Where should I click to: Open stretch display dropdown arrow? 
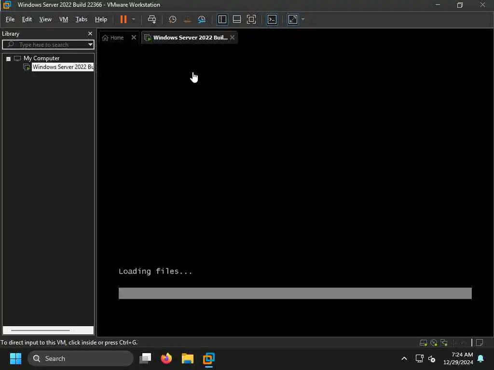pos(303,19)
